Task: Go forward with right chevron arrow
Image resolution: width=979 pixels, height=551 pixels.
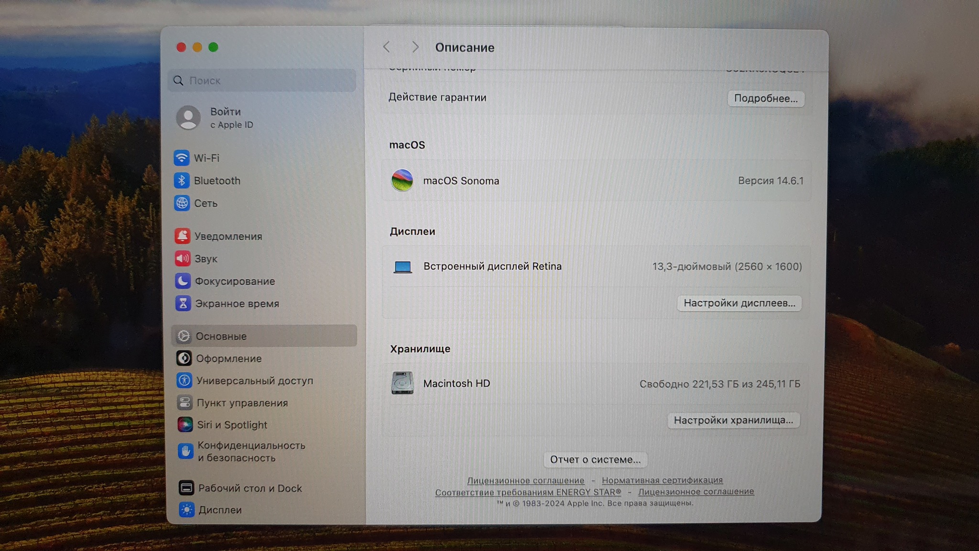Action: 415,47
